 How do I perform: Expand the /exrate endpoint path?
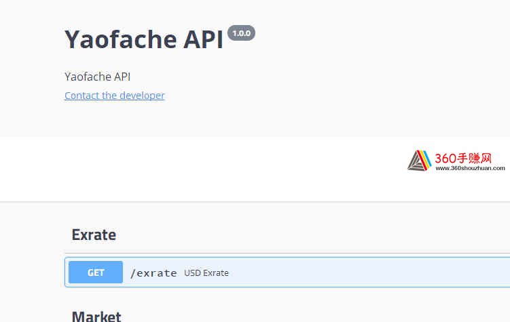point(153,273)
